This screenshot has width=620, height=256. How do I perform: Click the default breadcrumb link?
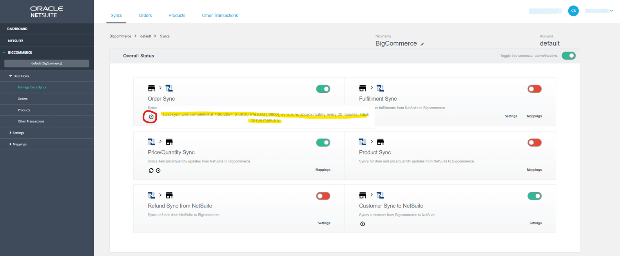[x=146, y=36]
